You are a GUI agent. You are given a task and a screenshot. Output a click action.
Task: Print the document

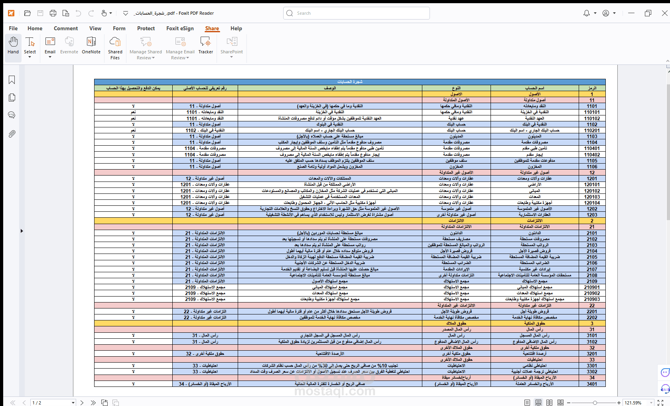point(53,13)
